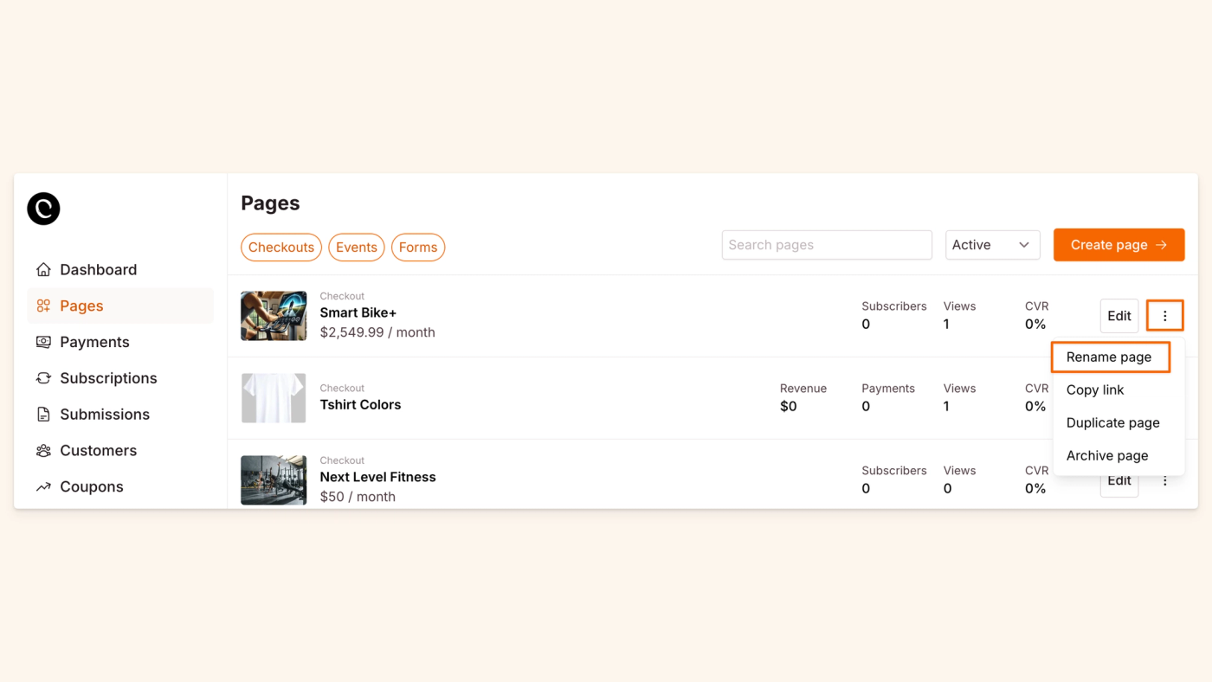Click the Revenue $0 value for Tshirt Colors
Image resolution: width=1212 pixels, height=682 pixels.
click(788, 407)
